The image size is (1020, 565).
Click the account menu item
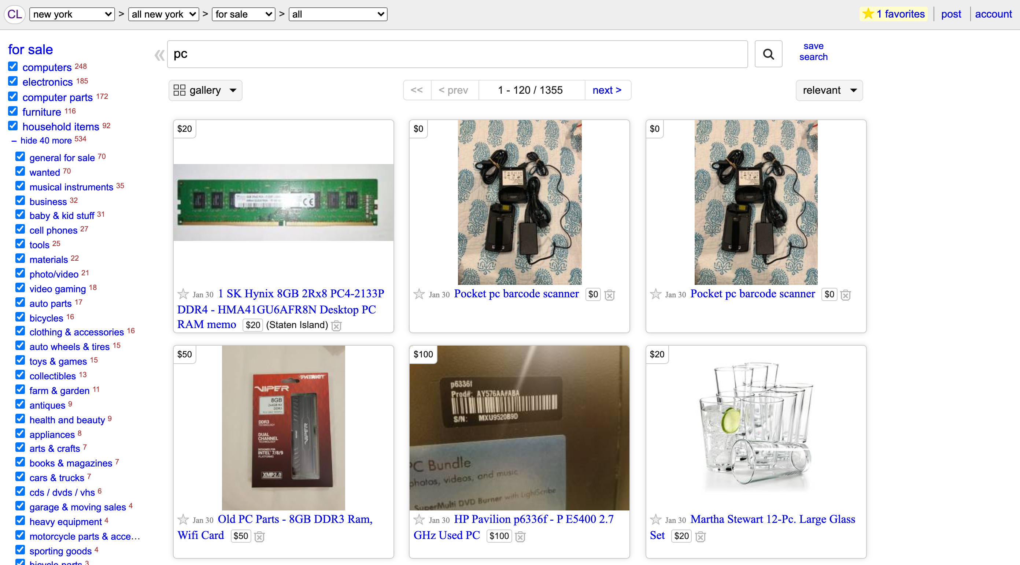click(x=992, y=14)
